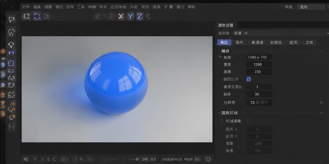The width and height of the screenshot is (329, 164).
Task: Collapse the region render section header
Action: pyautogui.click(x=230, y=113)
